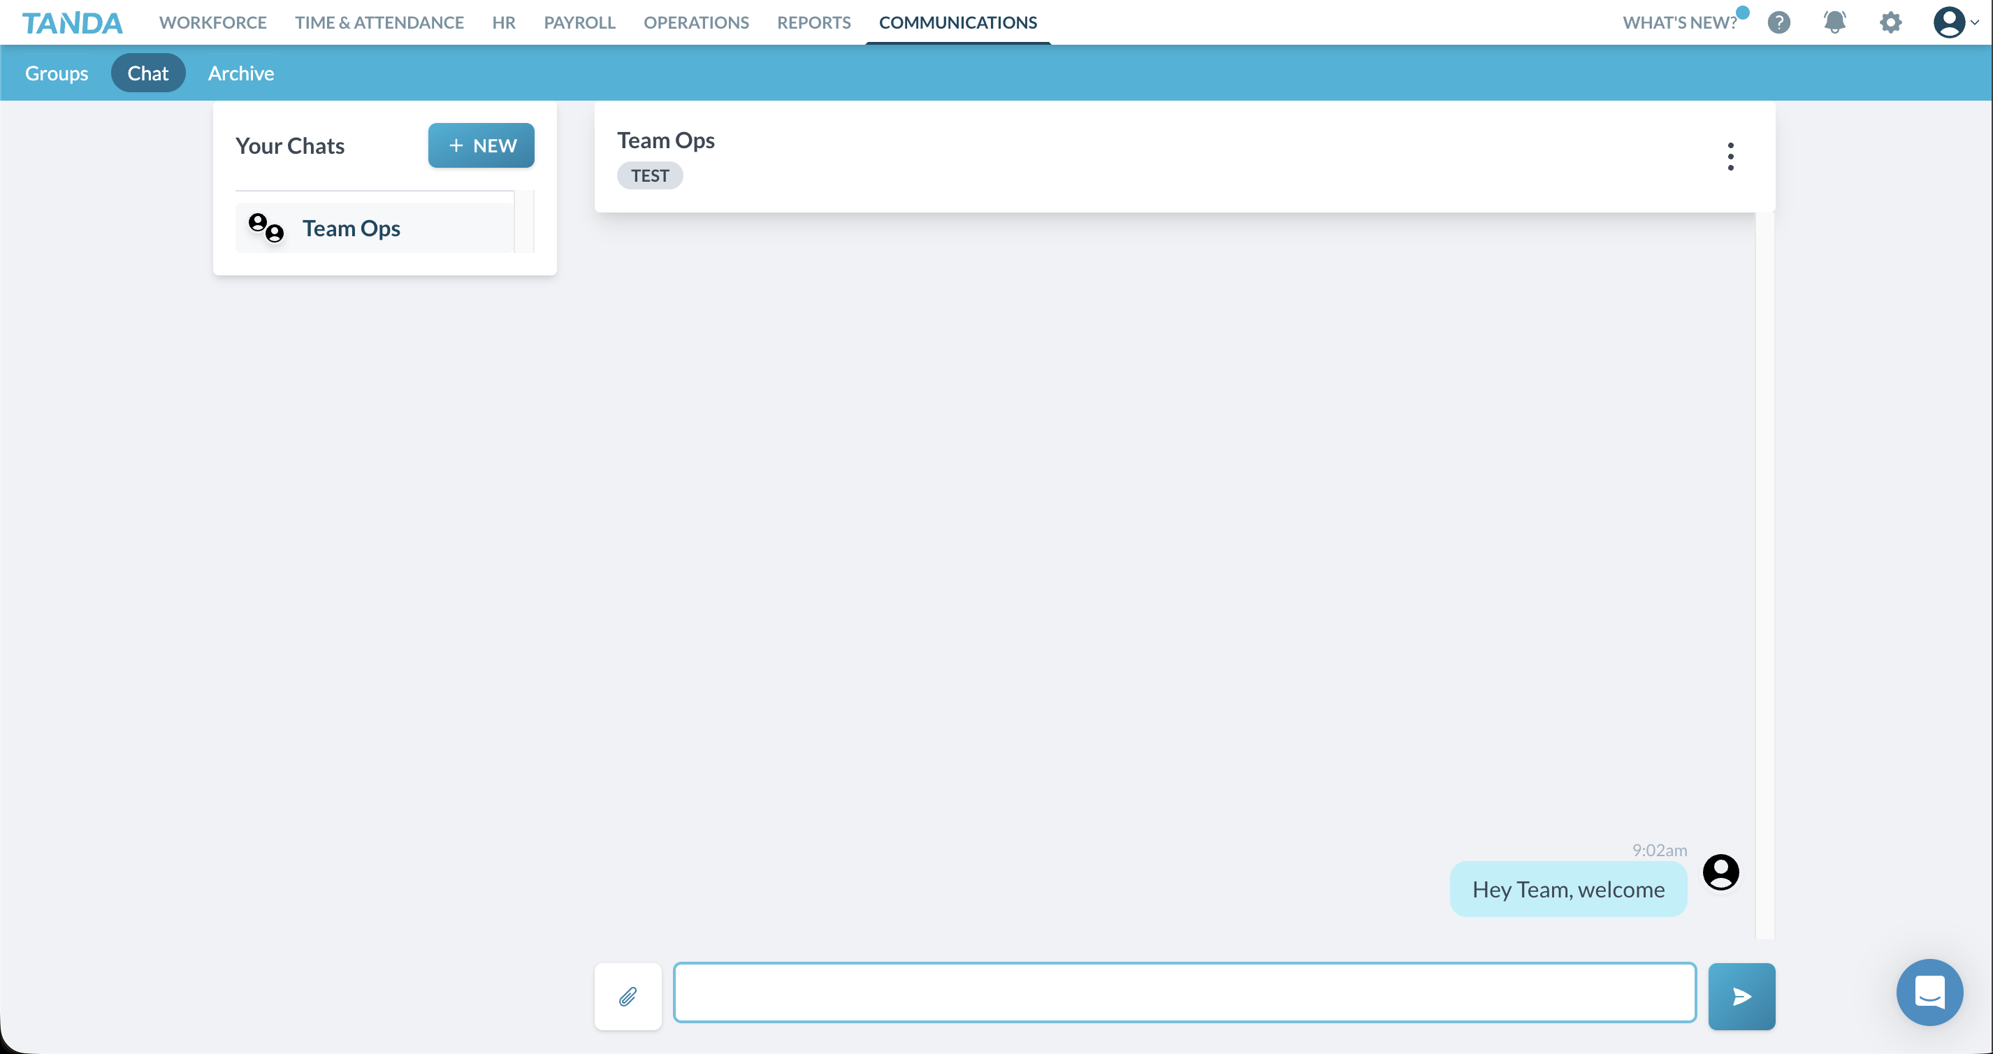Create a chat with the NEW button
This screenshot has height=1054, width=1993.
(x=481, y=145)
